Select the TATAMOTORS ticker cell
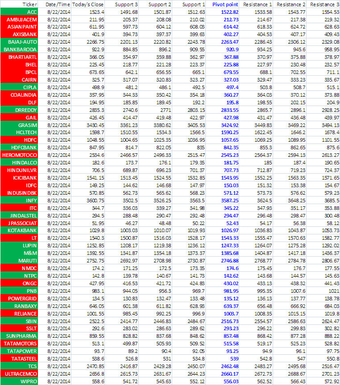This screenshot has height=385, width=340. point(19,344)
